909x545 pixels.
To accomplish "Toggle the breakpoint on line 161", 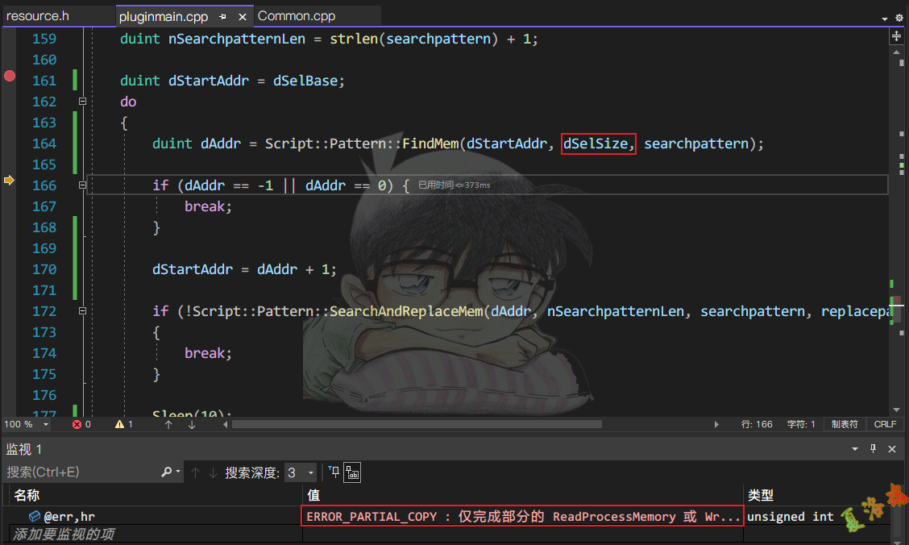I will pyautogui.click(x=9, y=76).
